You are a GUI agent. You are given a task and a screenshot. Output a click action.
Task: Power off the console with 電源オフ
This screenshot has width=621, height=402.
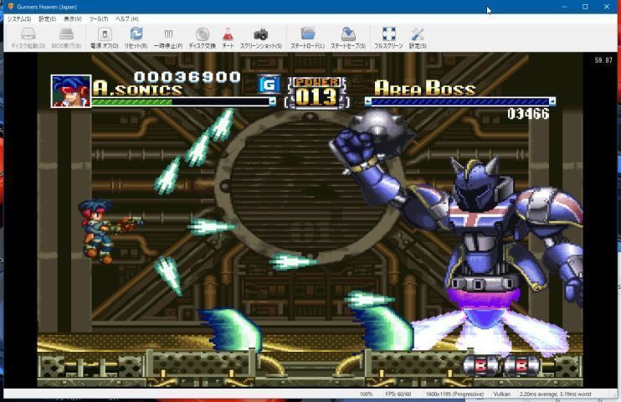click(105, 39)
